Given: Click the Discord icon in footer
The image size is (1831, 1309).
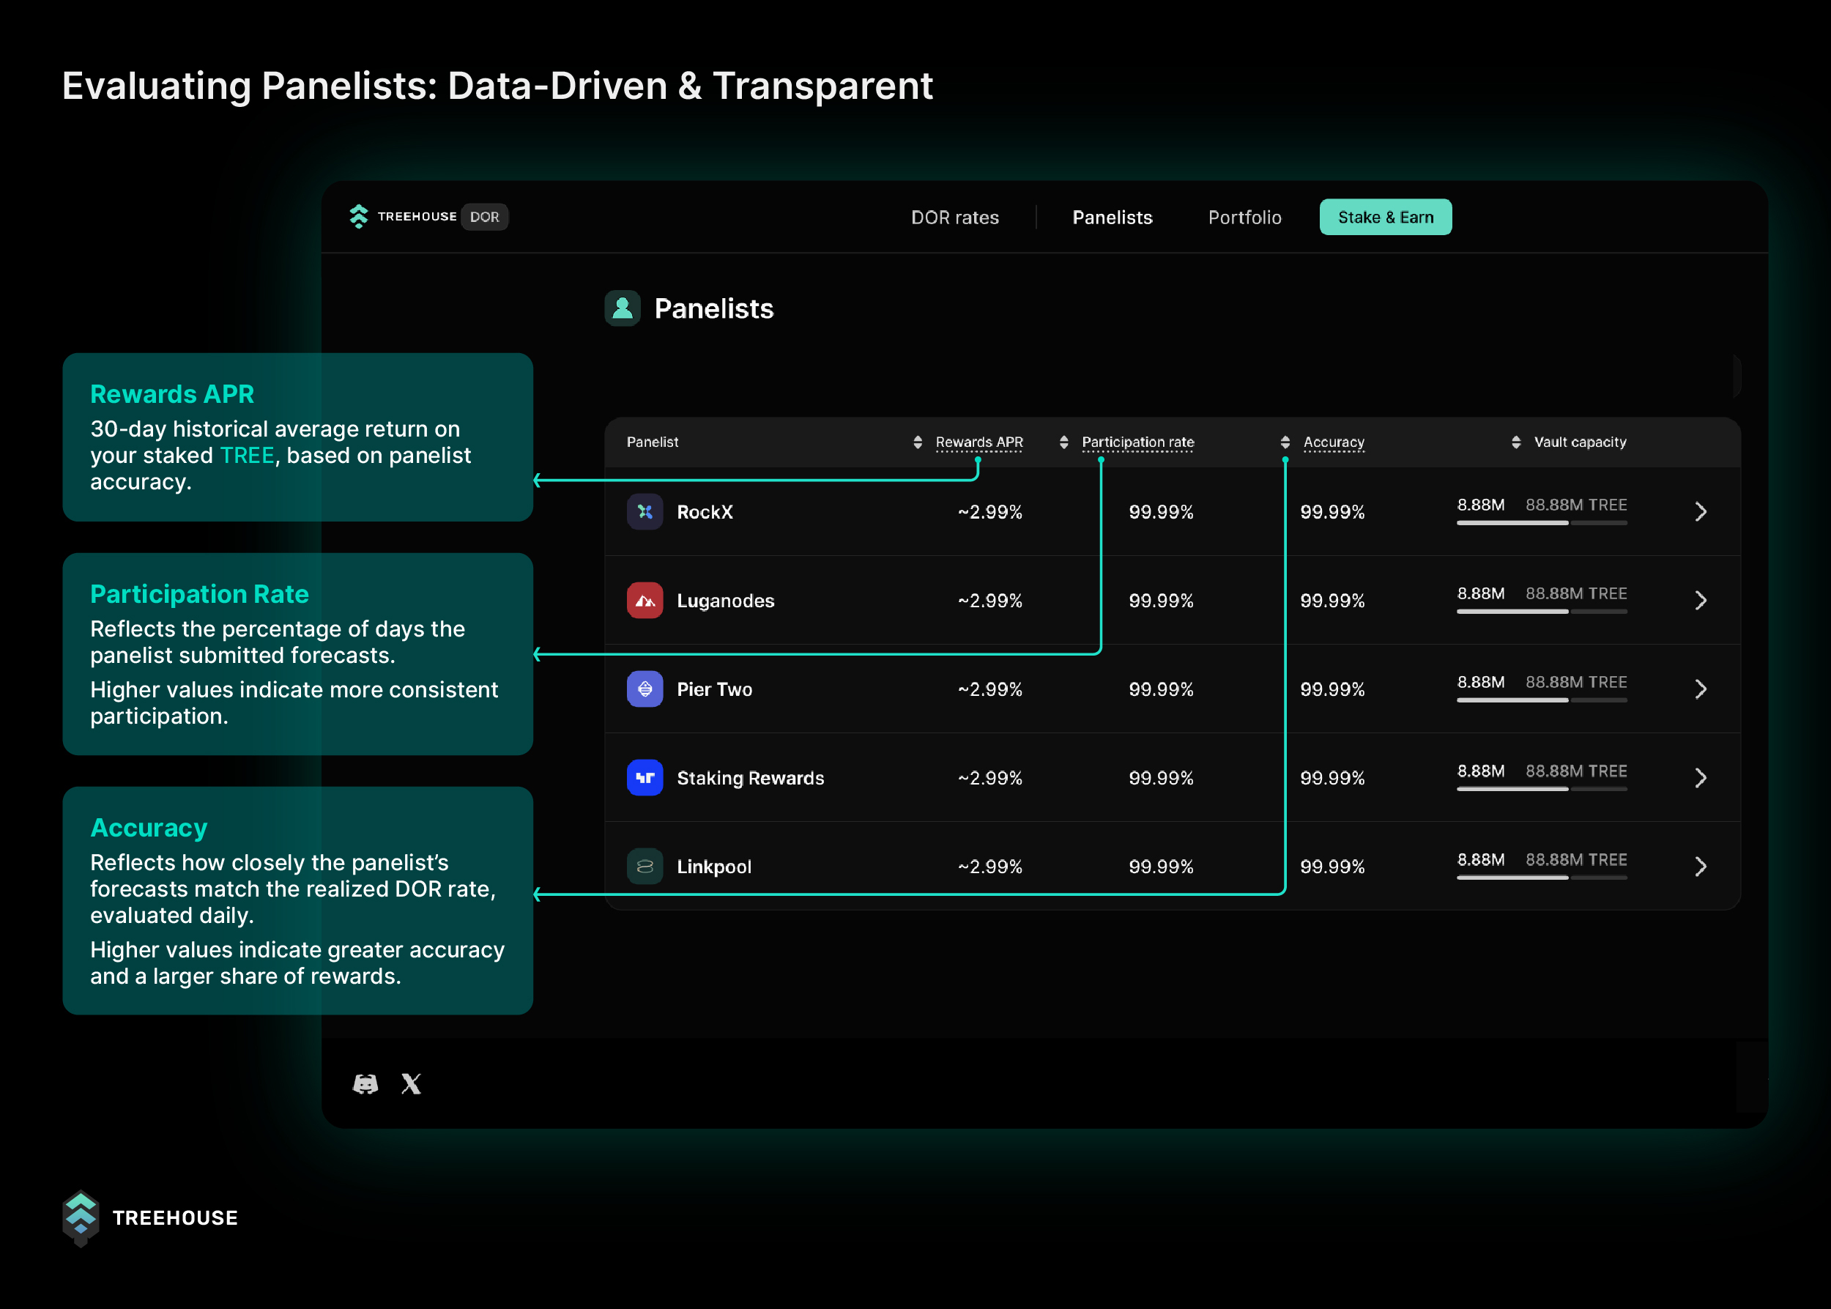Looking at the screenshot, I should pyautogui.click(x=365, y=1084).
